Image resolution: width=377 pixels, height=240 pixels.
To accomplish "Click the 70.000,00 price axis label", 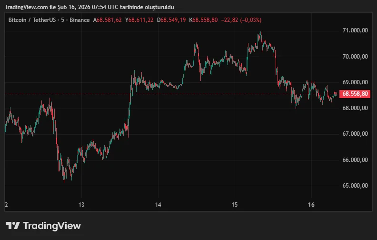I will coord(355,57).
